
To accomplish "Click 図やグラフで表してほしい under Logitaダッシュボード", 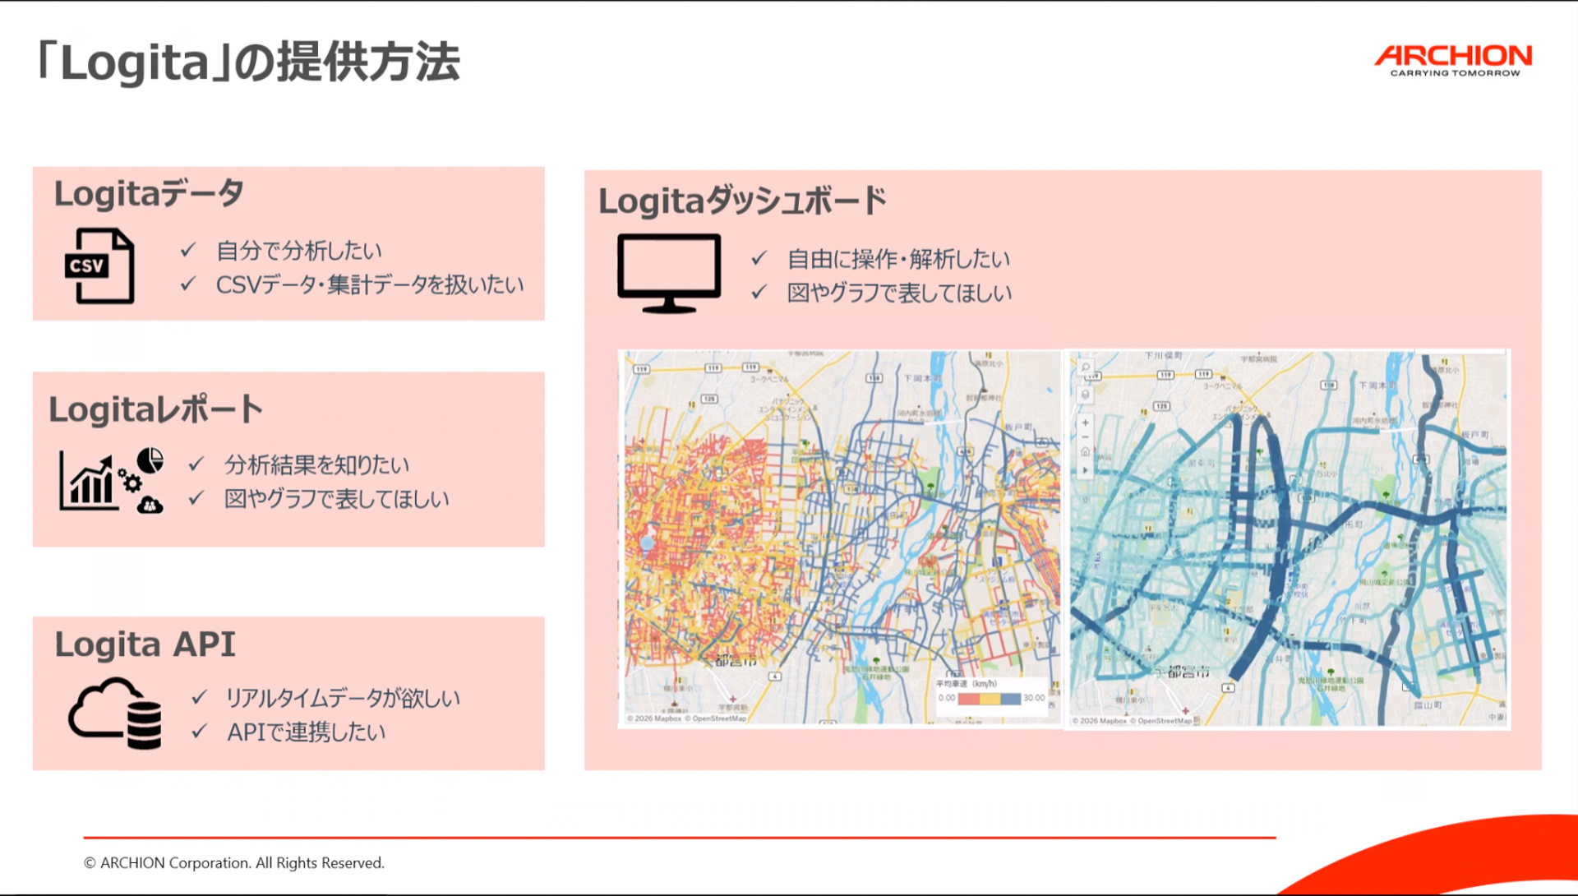I will 899,293.
